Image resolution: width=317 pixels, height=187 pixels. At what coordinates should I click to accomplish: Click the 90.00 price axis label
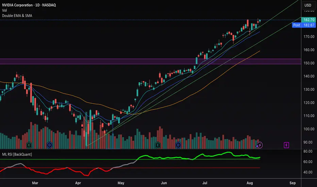click(x=308, y=142)
